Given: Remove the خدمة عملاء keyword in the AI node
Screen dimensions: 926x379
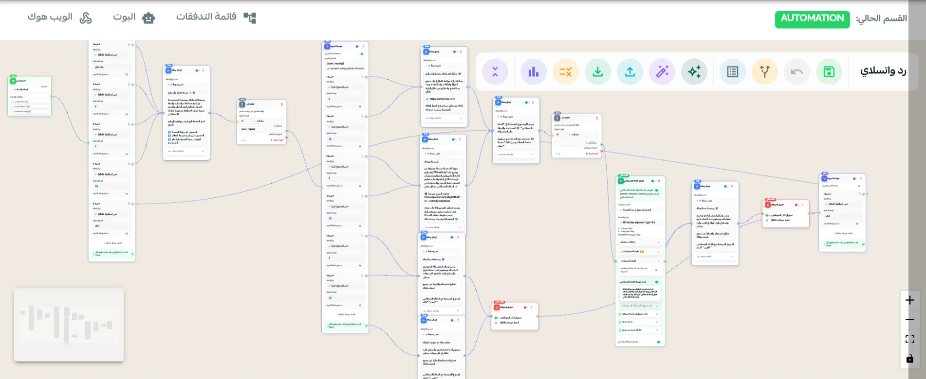Looking at the screenshot, I should tap(657, 322).
